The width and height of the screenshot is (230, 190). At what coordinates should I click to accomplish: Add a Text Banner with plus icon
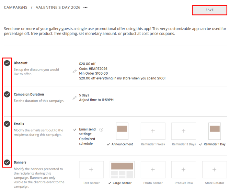[x=91, y=169]
